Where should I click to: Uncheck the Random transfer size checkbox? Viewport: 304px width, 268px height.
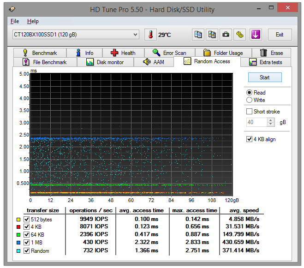(x=27, y=251)
